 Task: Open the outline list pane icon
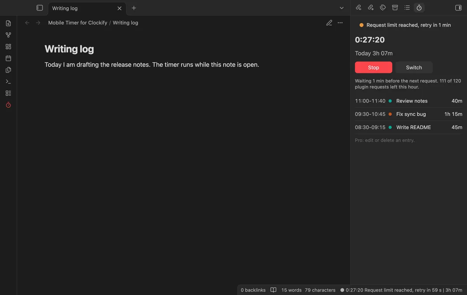pyautogui.click(x=407, y=8)
